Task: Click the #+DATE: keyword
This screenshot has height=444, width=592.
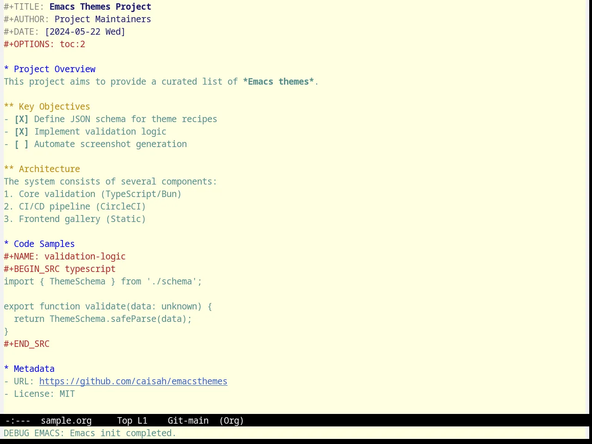Action: click(21, 31)
